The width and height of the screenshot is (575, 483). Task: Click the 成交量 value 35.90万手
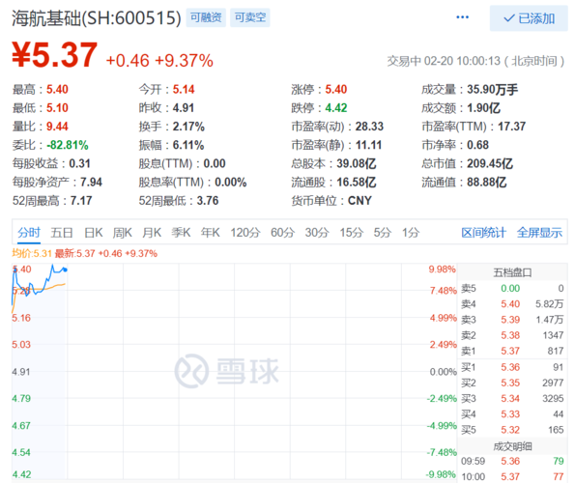click(493, 89)
